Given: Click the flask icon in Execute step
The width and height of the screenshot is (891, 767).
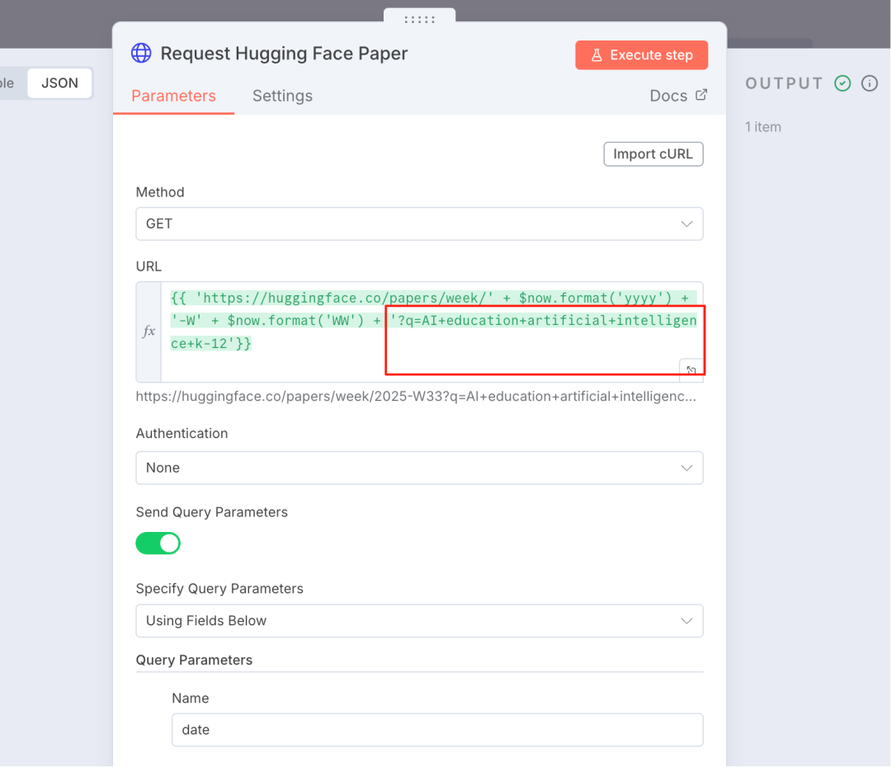Looking at the screenshot, I should (596, 55).
